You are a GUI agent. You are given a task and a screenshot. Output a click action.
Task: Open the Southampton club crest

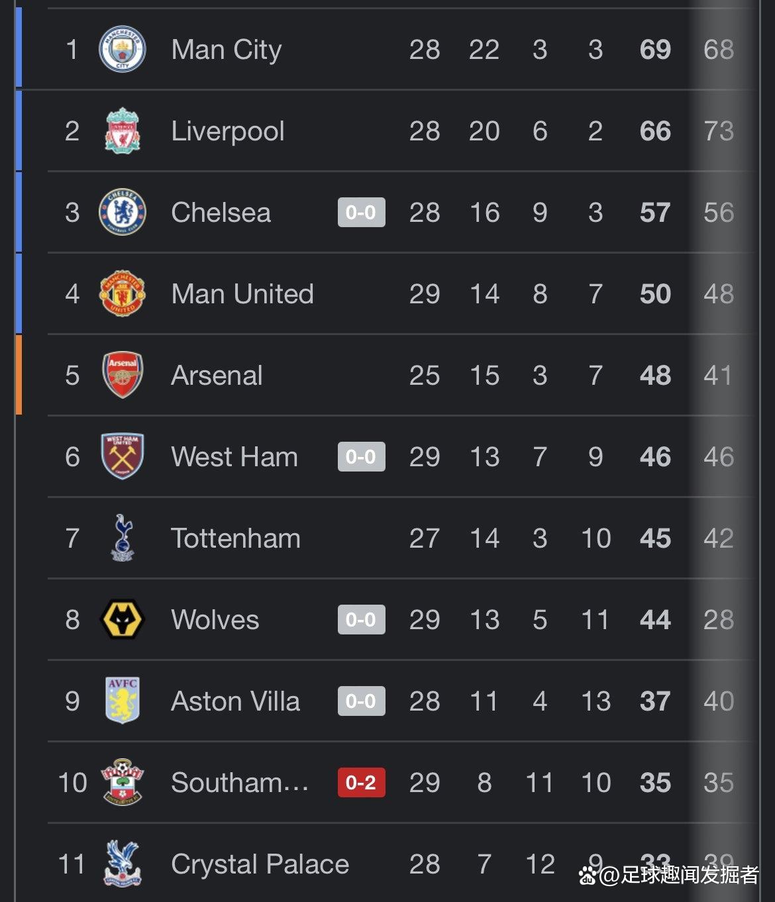pos(123,782)
